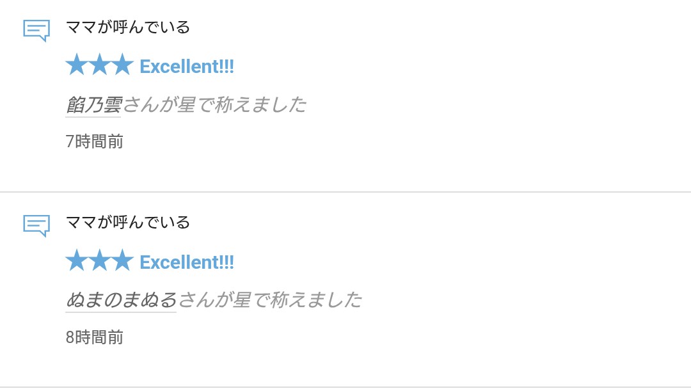
Task: Click the text さんが星で称えました after ぬまのまぬる
Action: (x=270, y=300)
